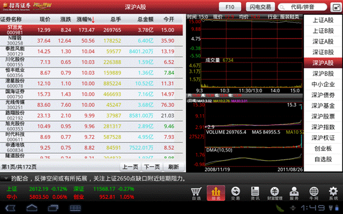Select the ST兰光 000981 stock row

92,30
